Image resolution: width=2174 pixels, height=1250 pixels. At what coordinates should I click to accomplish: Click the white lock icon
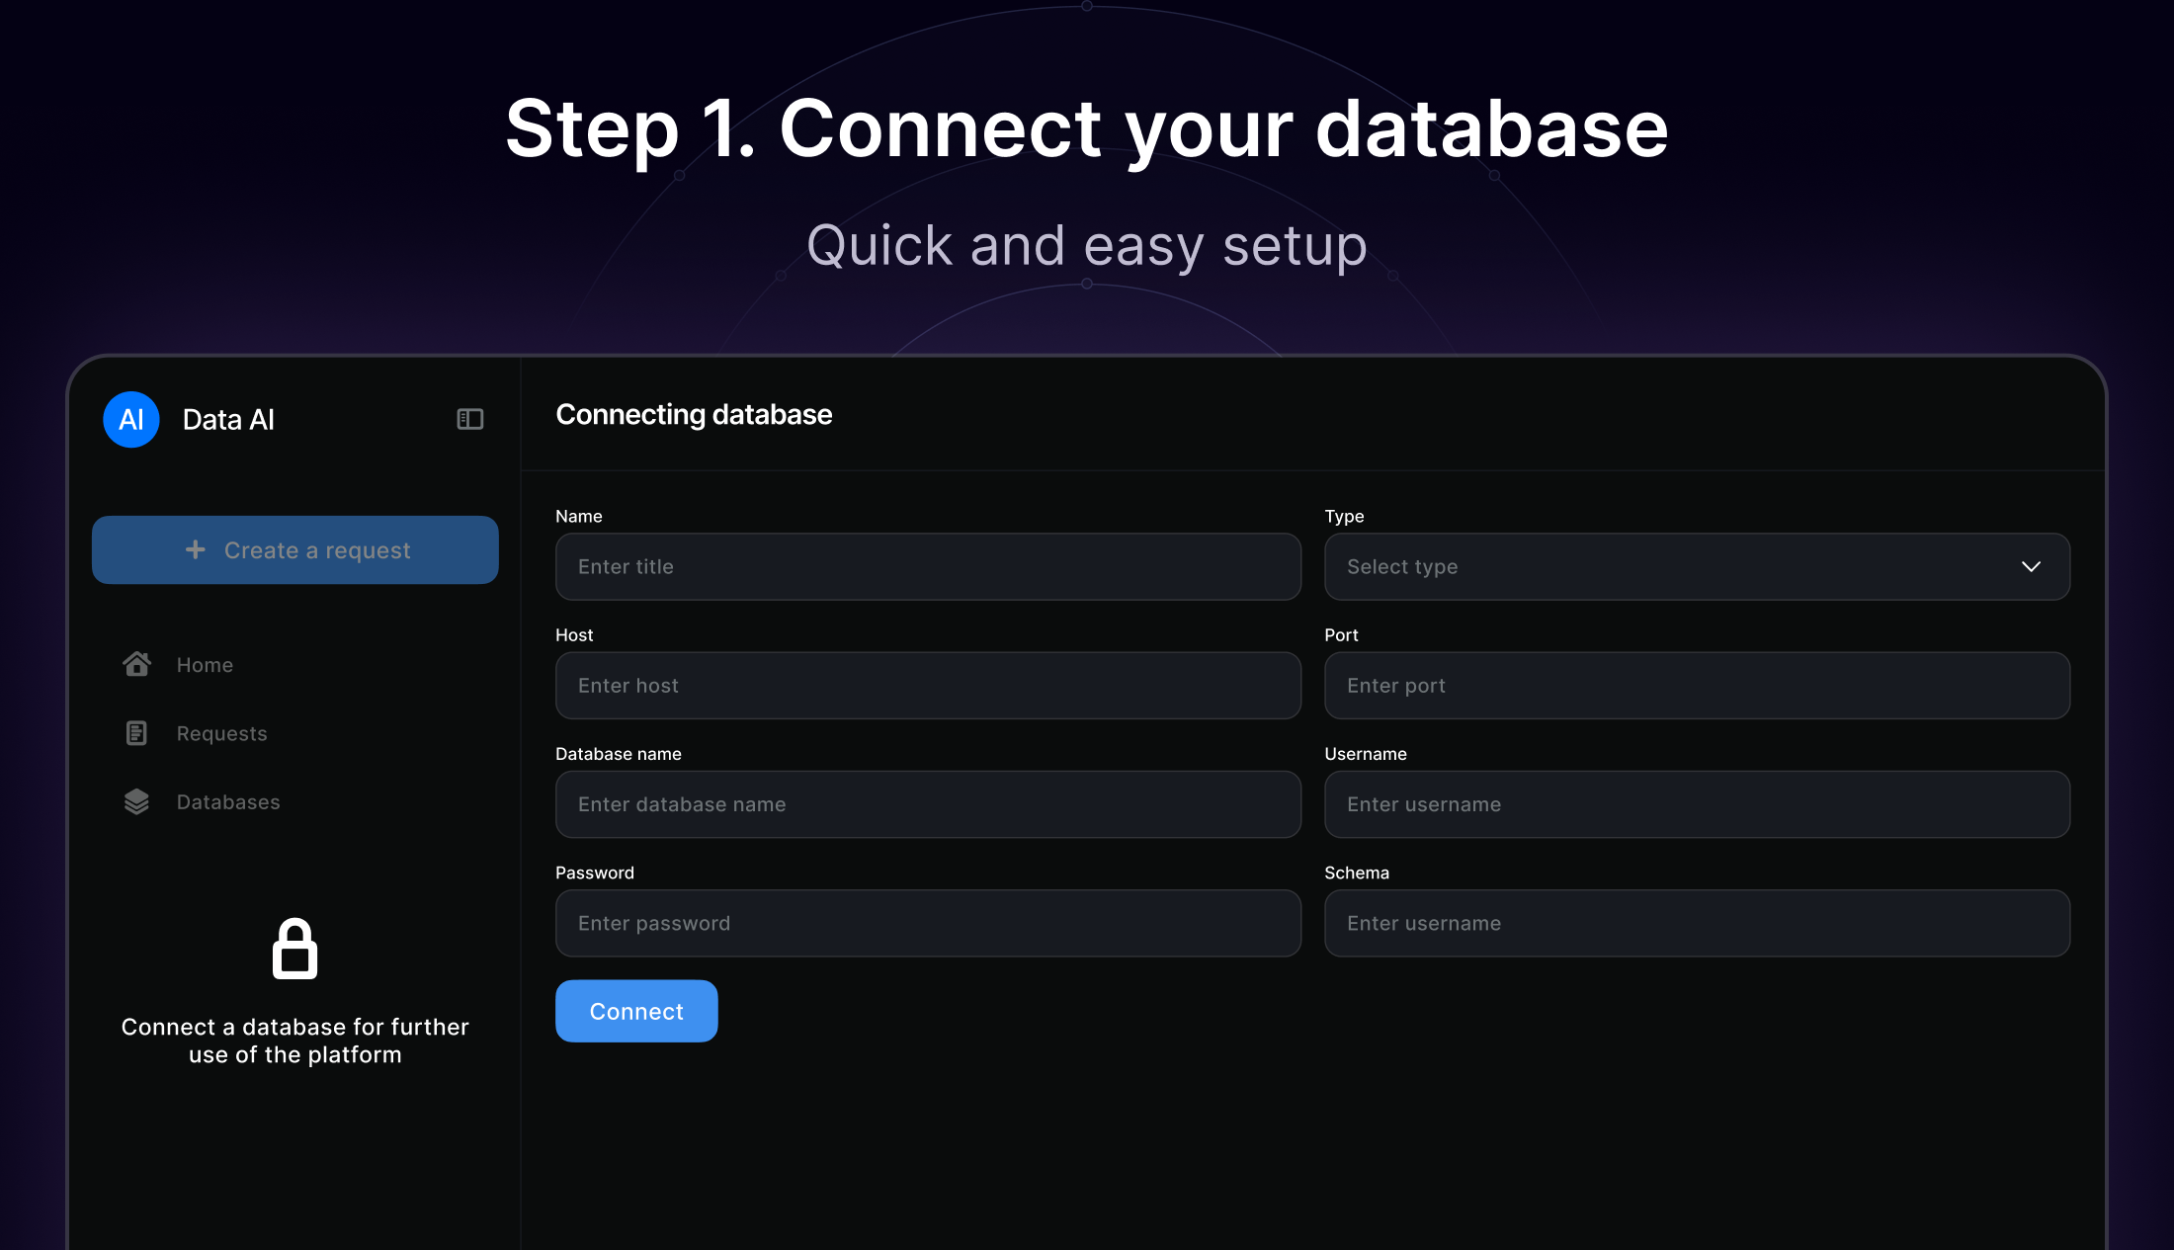[294, 950]
